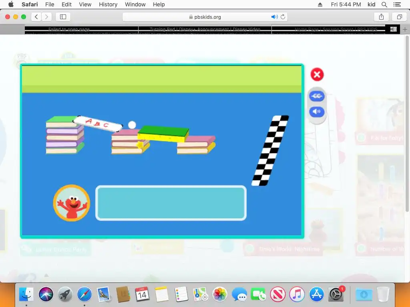Open the Downloads folder in the Dock
410x307 pixels.
tap(364, 295)
